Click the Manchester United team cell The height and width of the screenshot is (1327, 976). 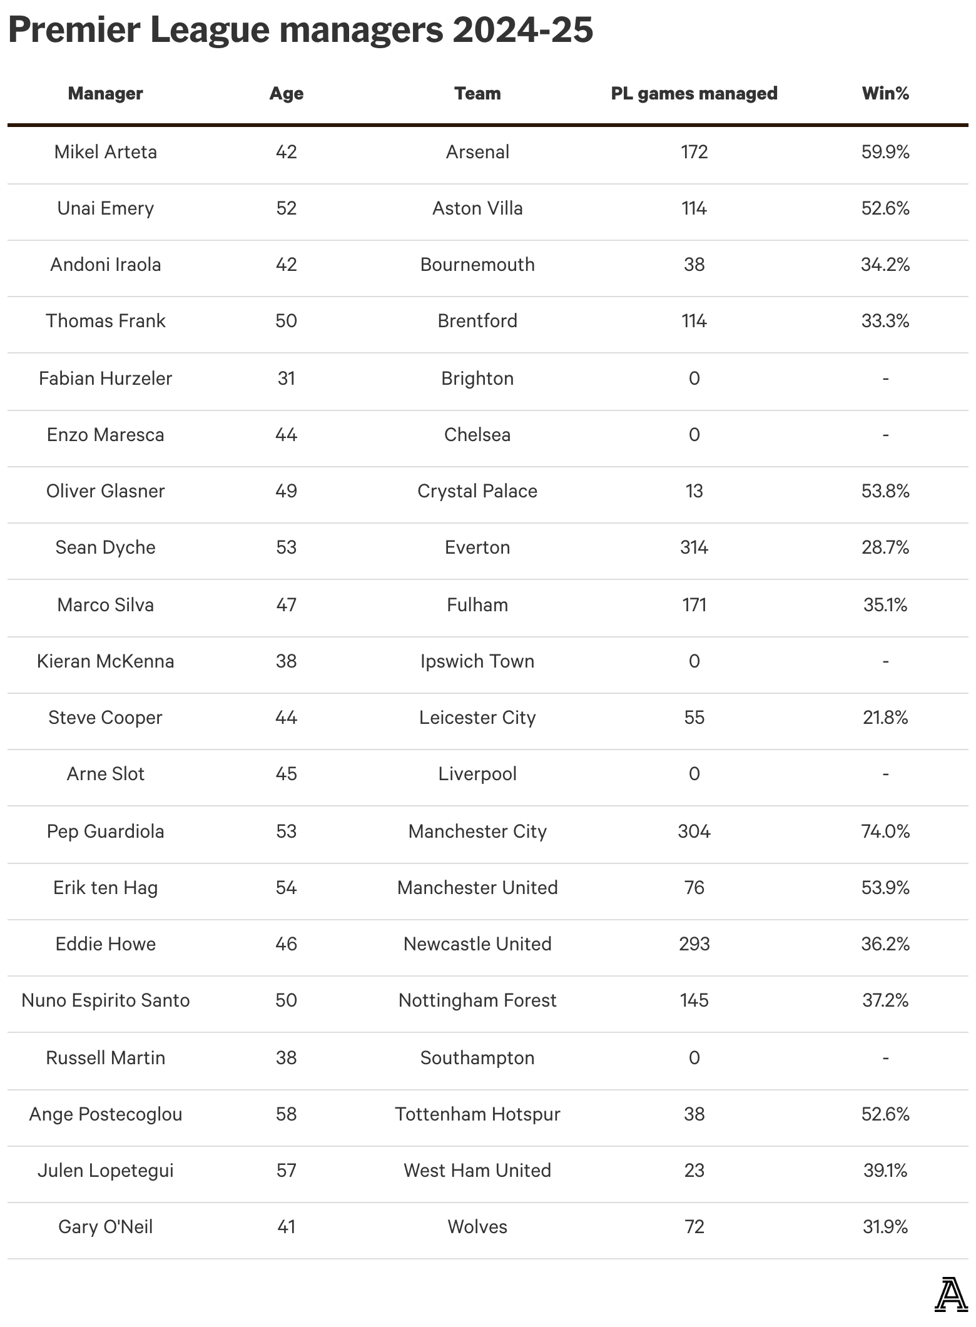pos(477,888)
